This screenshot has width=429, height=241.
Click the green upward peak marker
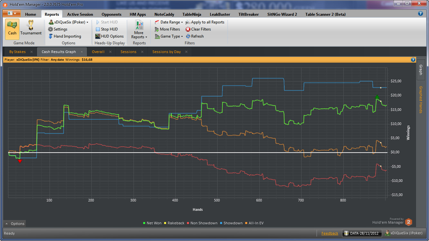[377, 97]
